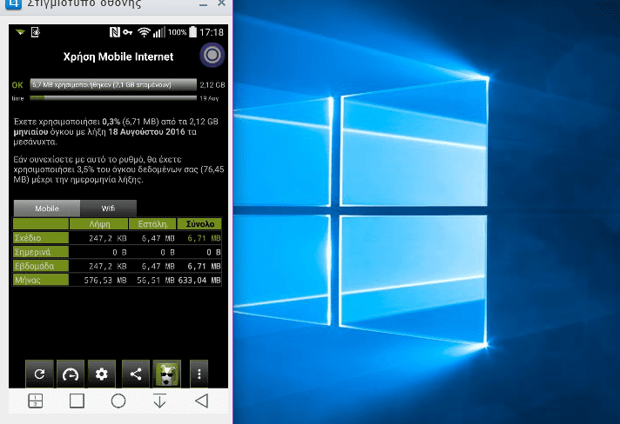Select the Σημερινά row label
This screenshot has height=424, width=620.
tap(41, 252)
